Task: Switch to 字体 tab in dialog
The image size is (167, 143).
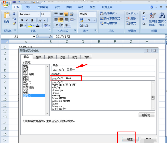Action: pyautogui.click(x=50, y=57)
